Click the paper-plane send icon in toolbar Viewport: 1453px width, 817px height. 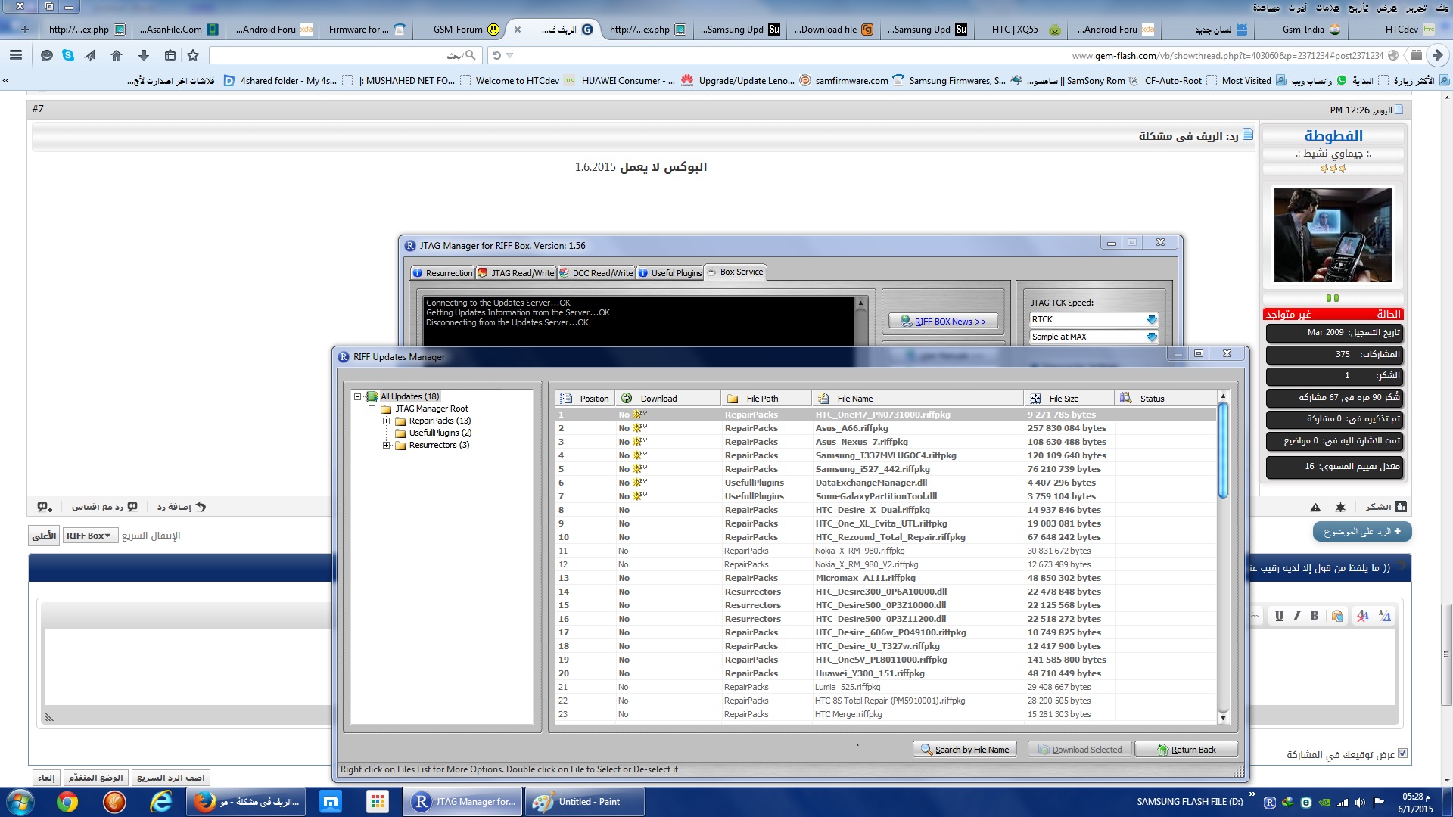[x=90, y=55]
